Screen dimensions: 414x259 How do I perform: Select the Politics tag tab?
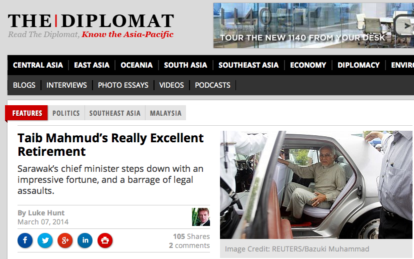[x=66, y=113]
